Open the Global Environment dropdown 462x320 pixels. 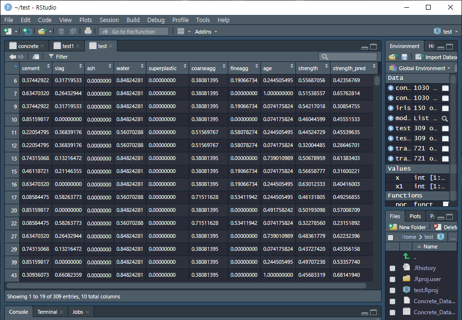(x=420, y=68)
